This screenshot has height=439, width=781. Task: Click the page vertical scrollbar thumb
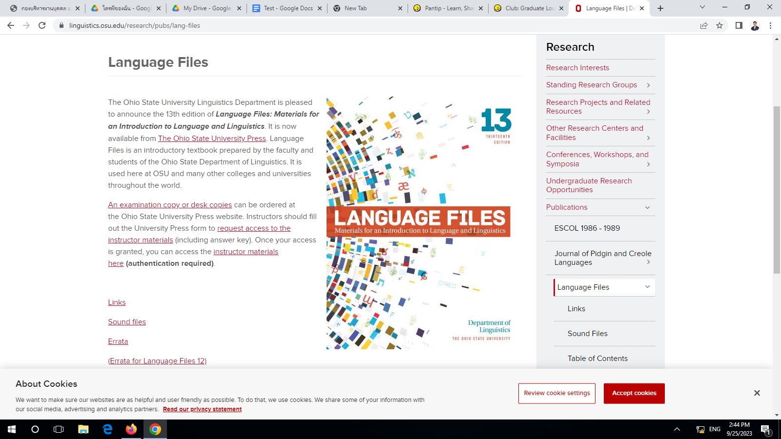(x=777, y=190)
